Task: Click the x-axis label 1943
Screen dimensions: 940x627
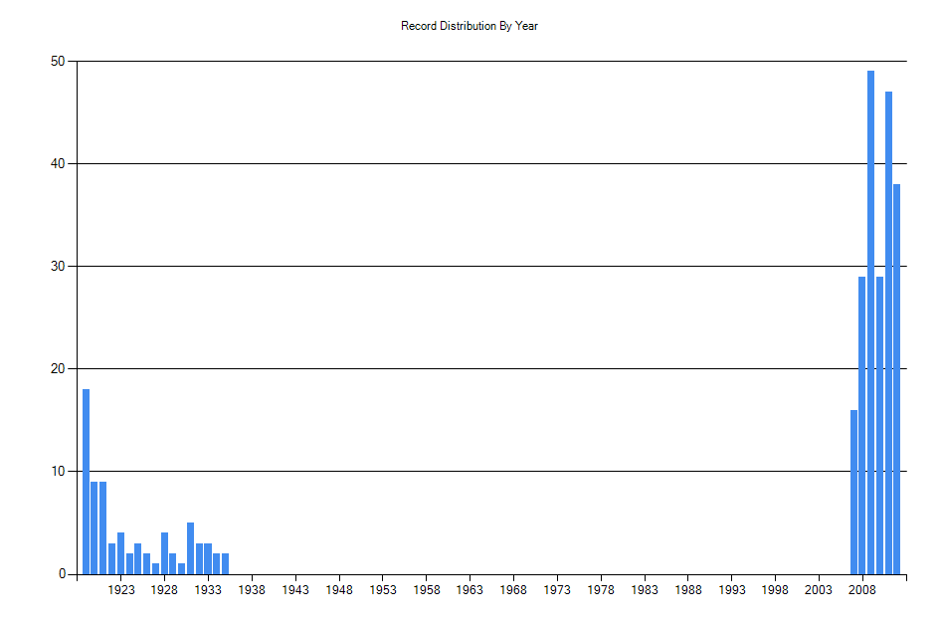Action: pos(295,590)
